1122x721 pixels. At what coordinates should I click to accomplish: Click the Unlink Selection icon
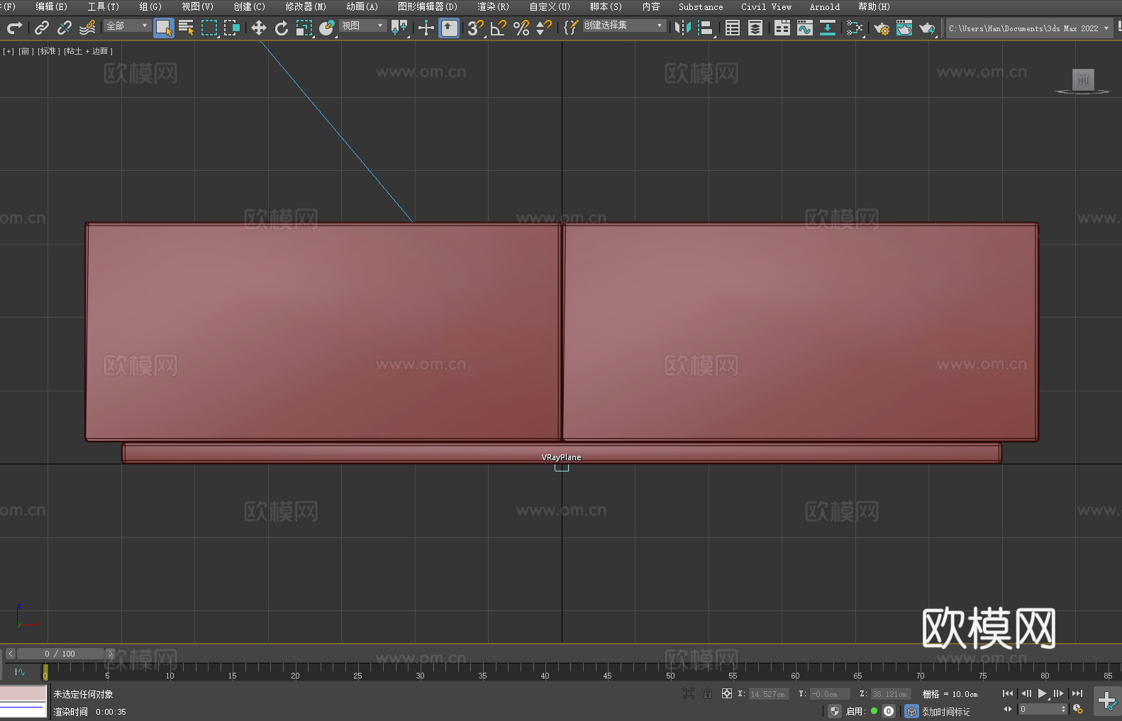[65, 28]
